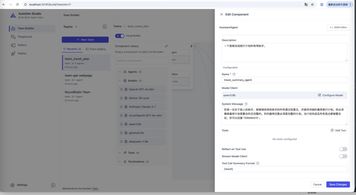Click drag handle of OpenAI GPT-4o Mini

(121, 89)
